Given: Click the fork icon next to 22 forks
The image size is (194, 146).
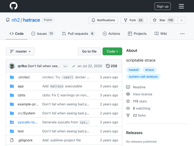Looking at the screenshot, I should 128,116.
